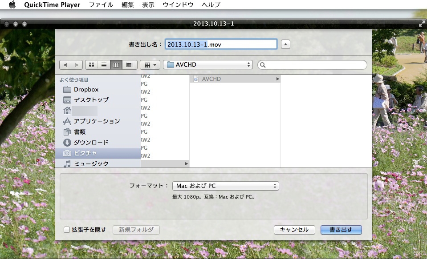Open the ヘルプ menu
Image resolution: width=427 pixels, height=259 pixels.
(211, 4)
